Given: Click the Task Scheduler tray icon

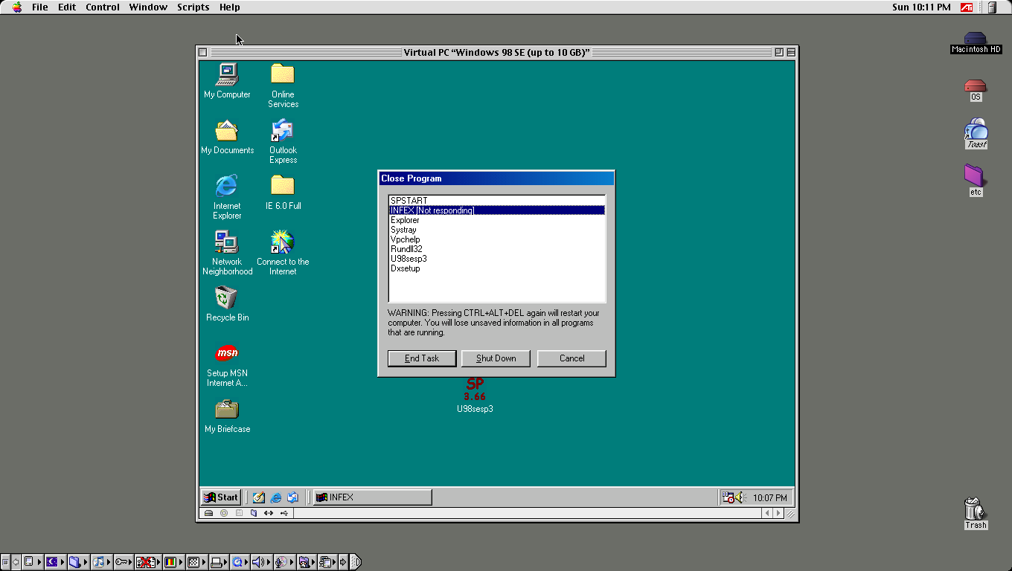Looking at the screenshot, I should click(728, 497).
